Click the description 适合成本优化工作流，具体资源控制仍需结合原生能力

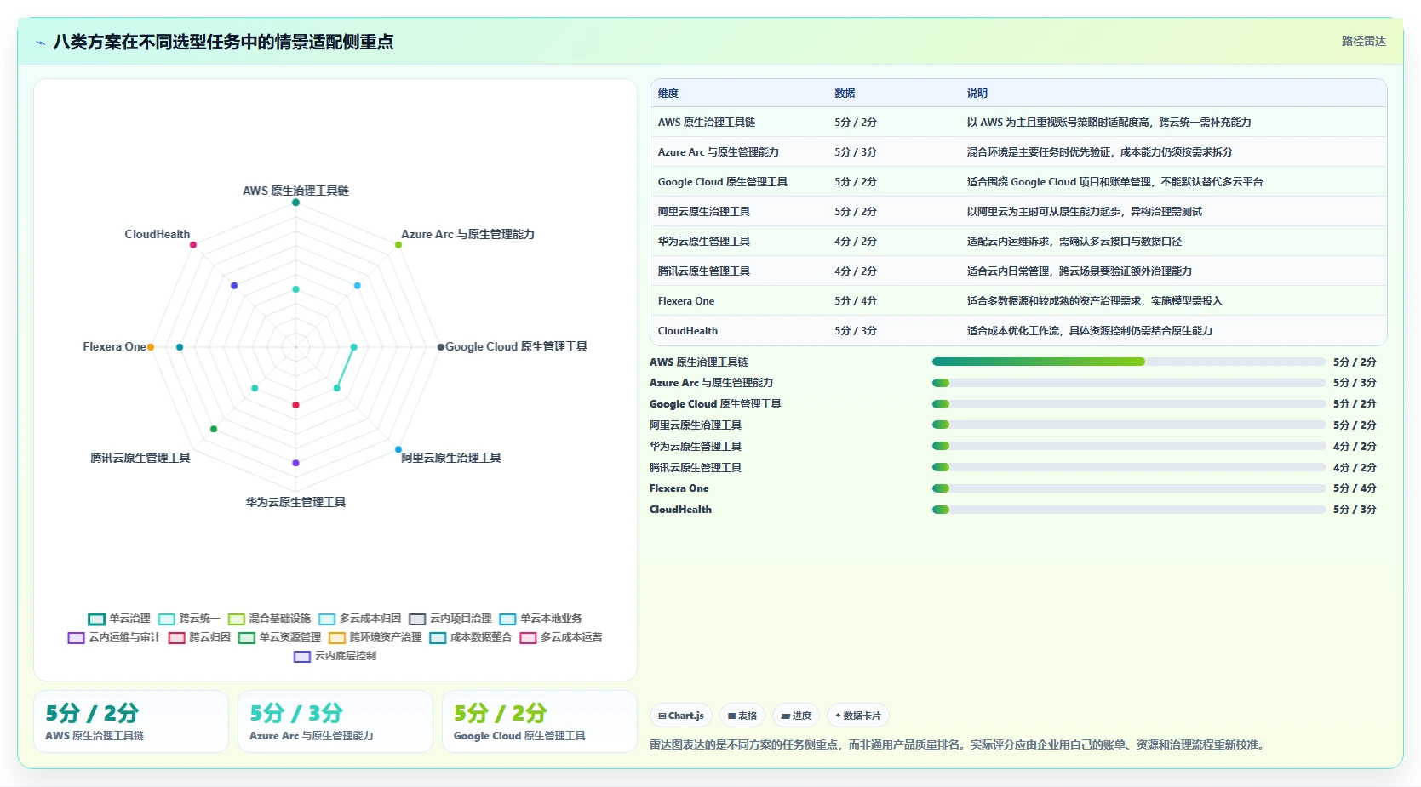pyautogui.click(x=1090, y=331)
